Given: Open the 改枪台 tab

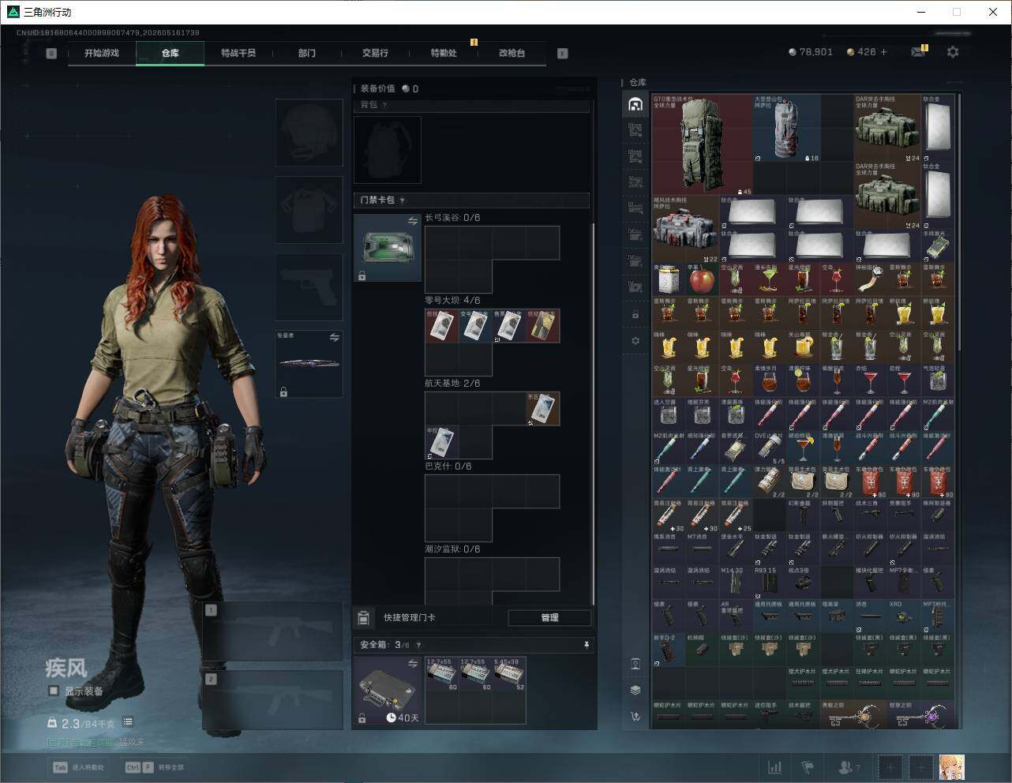Looking at the screenshot, I should [512, 53].
